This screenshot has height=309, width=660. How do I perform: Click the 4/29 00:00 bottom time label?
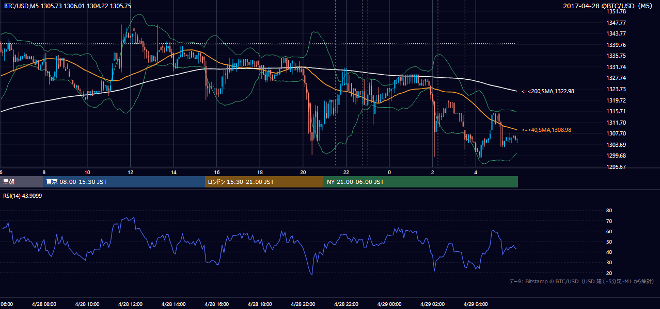pos(389,304)
